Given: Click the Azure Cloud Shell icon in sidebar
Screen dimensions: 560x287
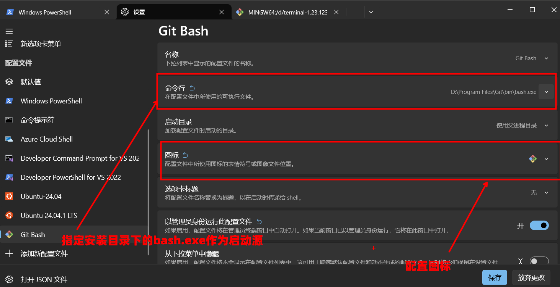Looking at the screenshot, I should [9, 139].
